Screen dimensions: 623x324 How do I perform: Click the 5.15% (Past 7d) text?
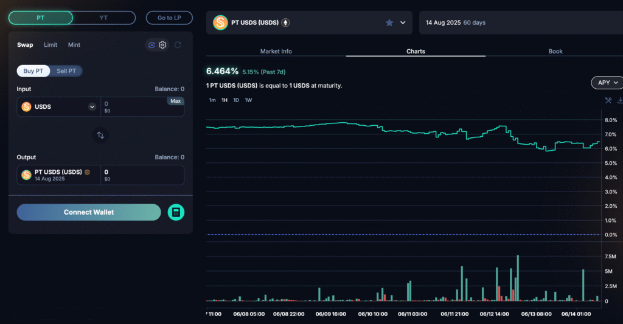click(x=264, y=72)
